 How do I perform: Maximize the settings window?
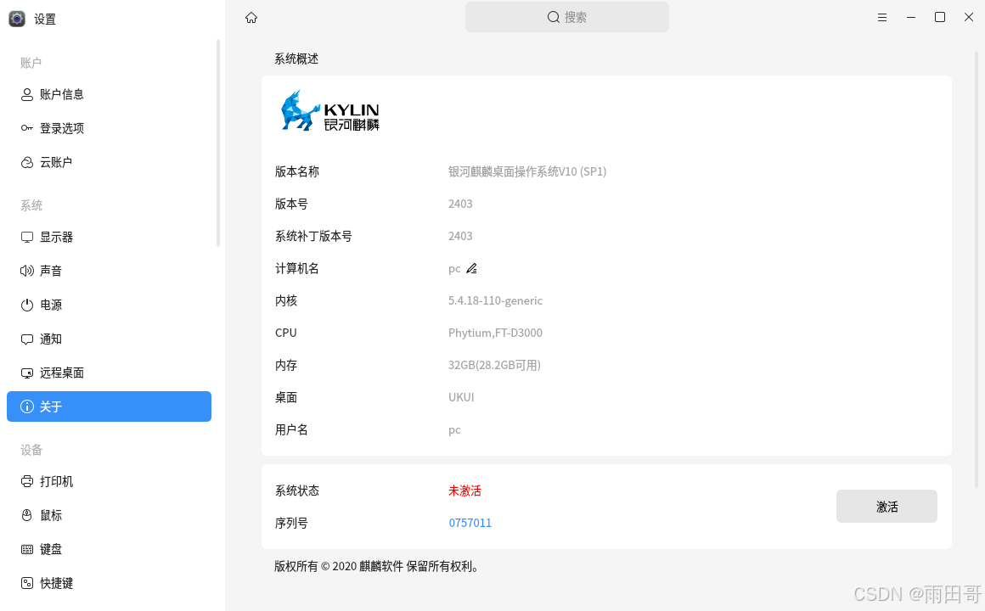point(940,17)
